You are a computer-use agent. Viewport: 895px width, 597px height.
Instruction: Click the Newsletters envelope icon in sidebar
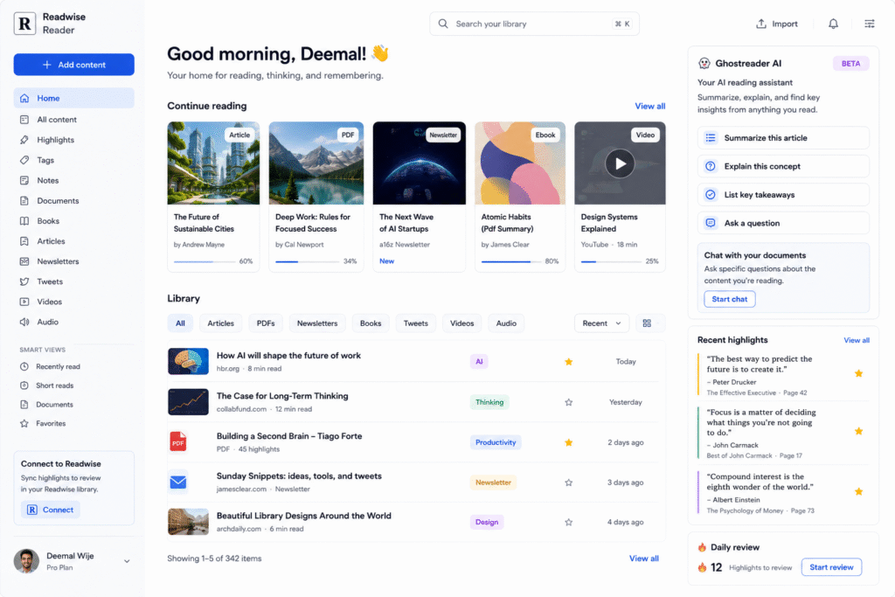coord(24,261)
